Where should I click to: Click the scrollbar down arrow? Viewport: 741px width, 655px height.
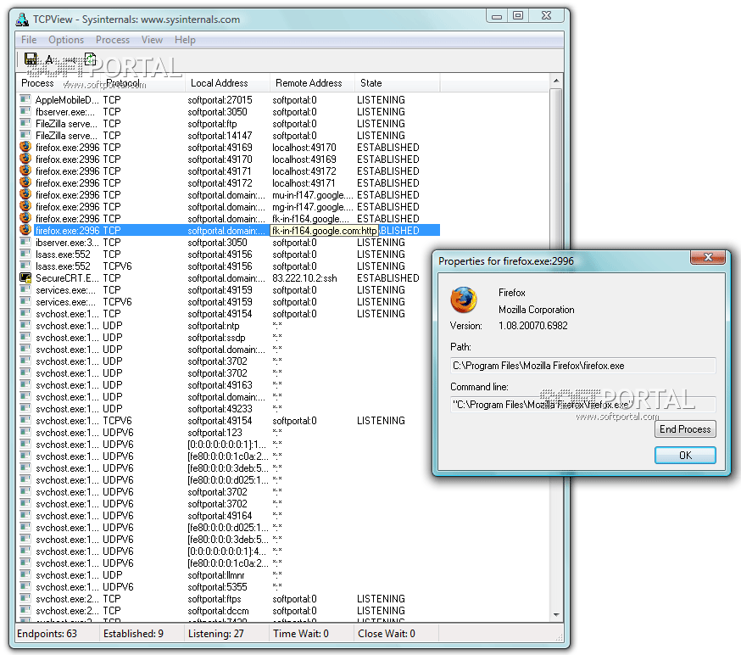pyautogui.click(x=556, y=615)
